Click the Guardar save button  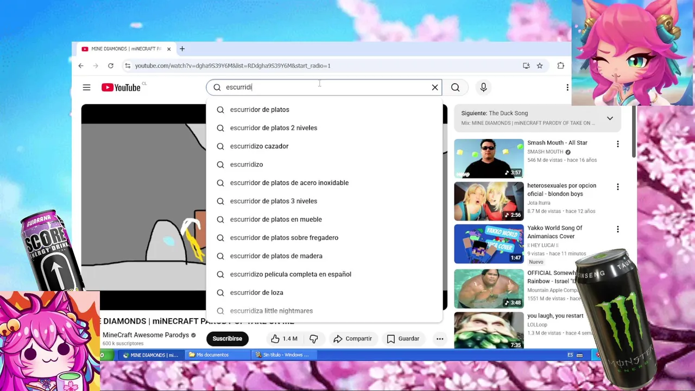403,339
